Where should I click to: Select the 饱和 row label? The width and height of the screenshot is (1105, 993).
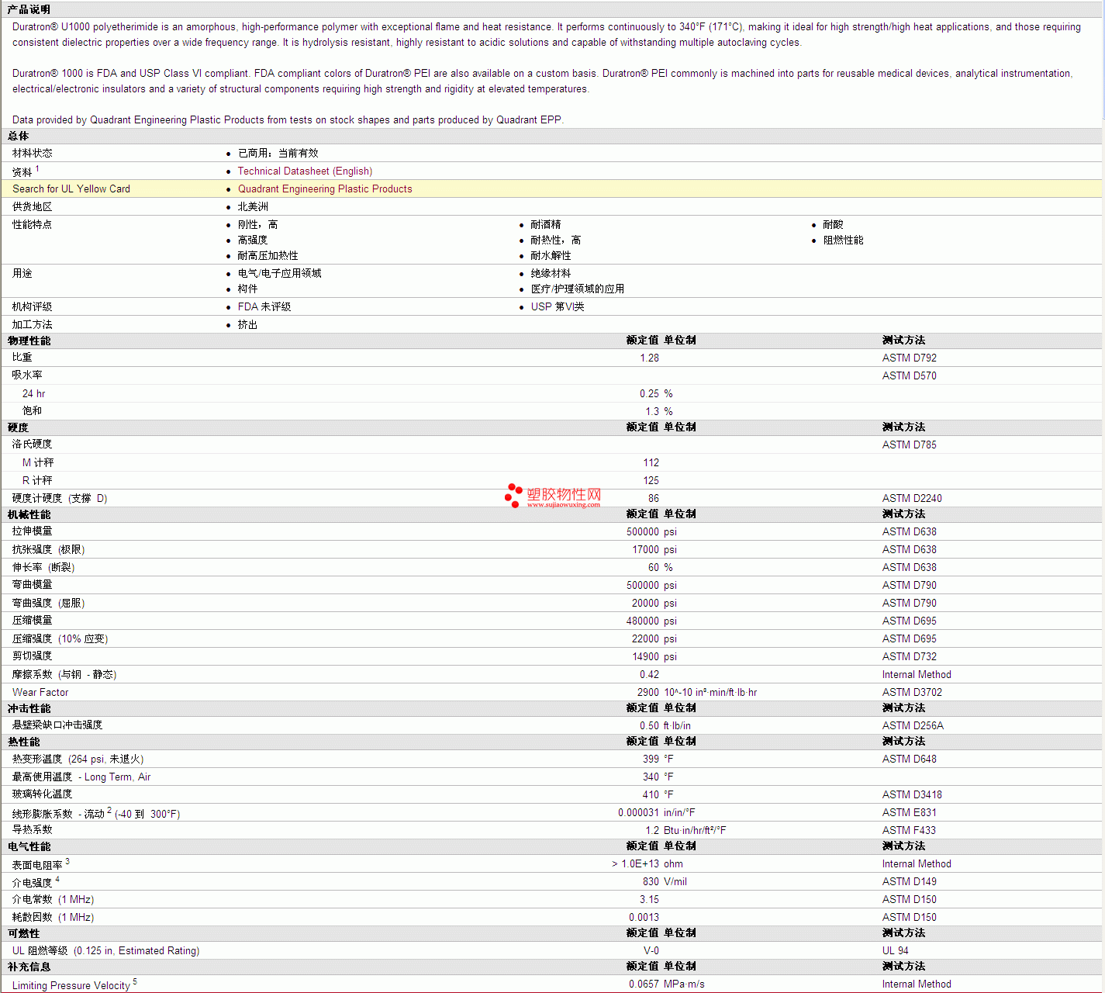pyautogui.click(x=32, y=411)
